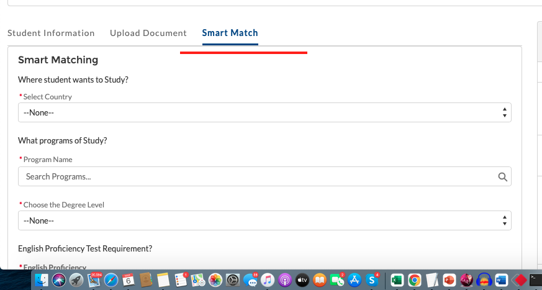
Task: Open Microsoft Excel from dock
Action: [x=397, y=280]
